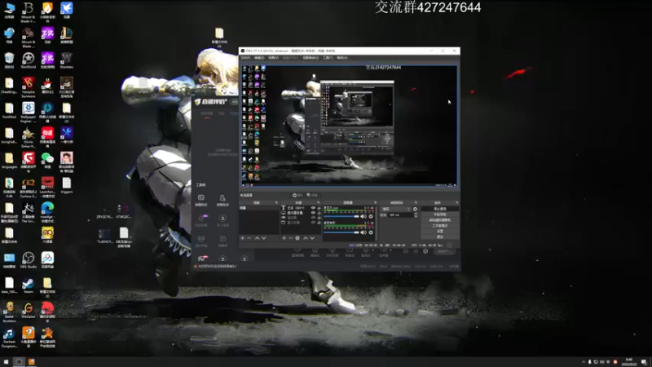Lock the 文本 (GDI+) source
Image resolution: width=652 pixels, height=367 pixels.
click(319, 208)
